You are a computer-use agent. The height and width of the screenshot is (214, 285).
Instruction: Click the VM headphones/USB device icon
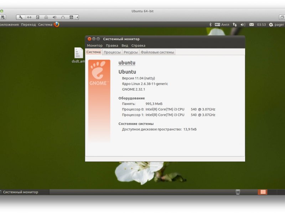pyautogui.click(x=63, y=17)
